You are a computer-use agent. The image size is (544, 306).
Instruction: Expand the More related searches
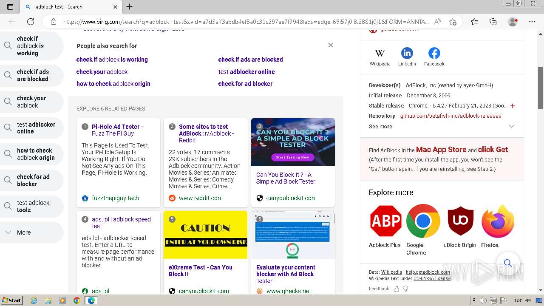click(32, 232)
